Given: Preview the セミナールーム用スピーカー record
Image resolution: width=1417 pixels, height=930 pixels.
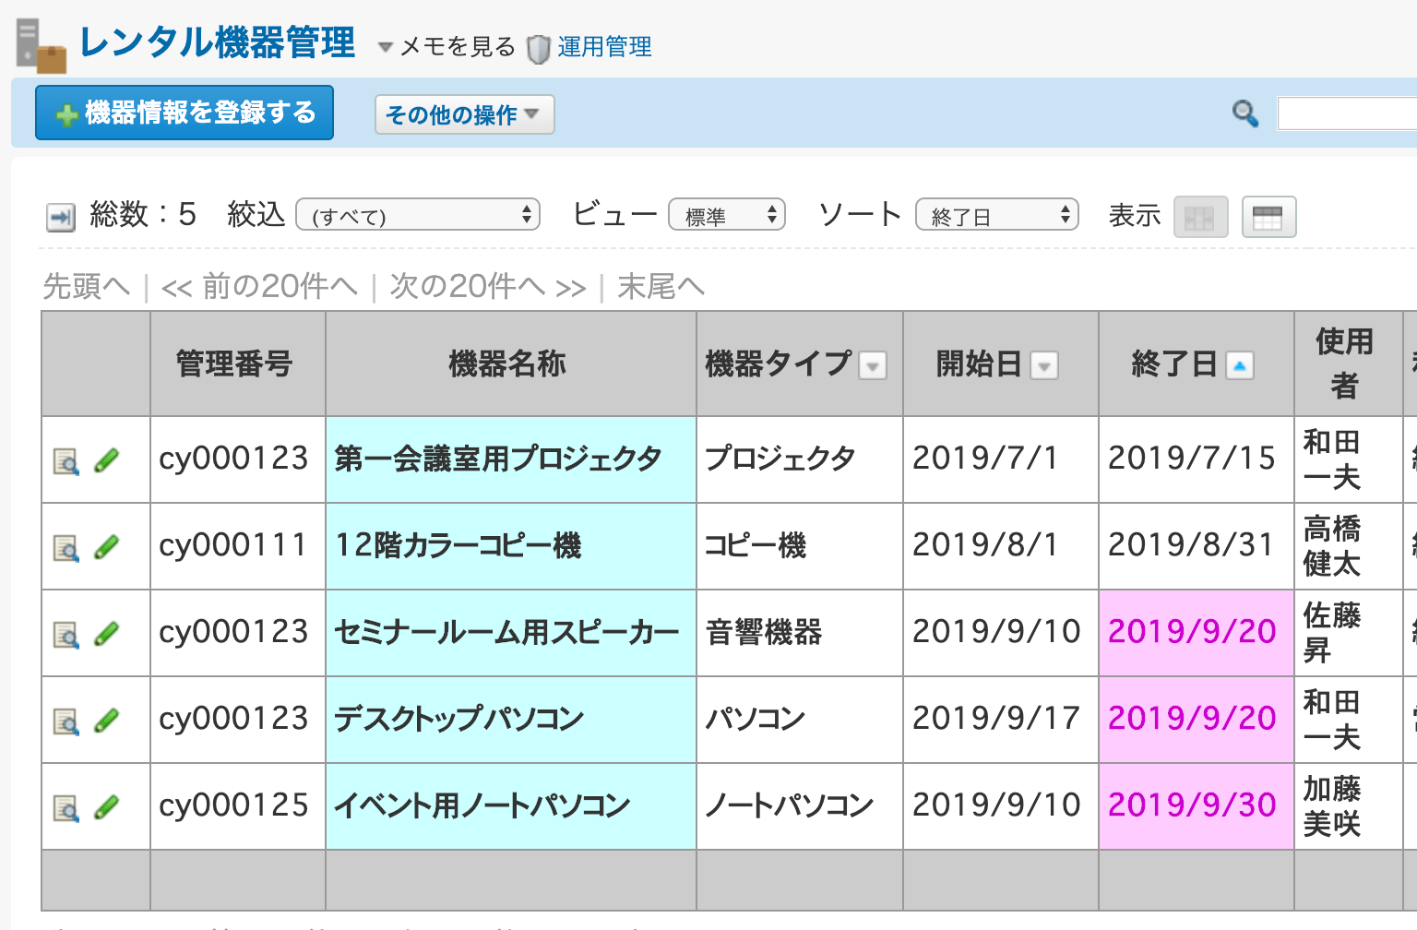Looking at the screenshot, I should coord(65,632).
